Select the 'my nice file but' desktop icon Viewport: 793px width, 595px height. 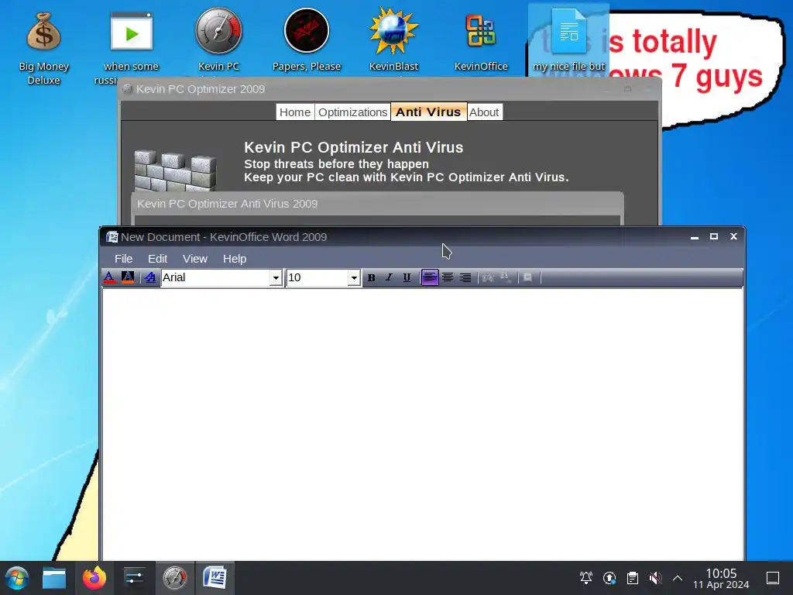(568, 40)
